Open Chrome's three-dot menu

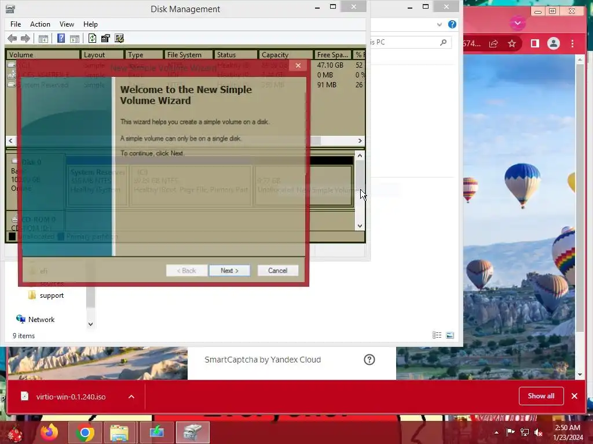(x=572, y=43)
